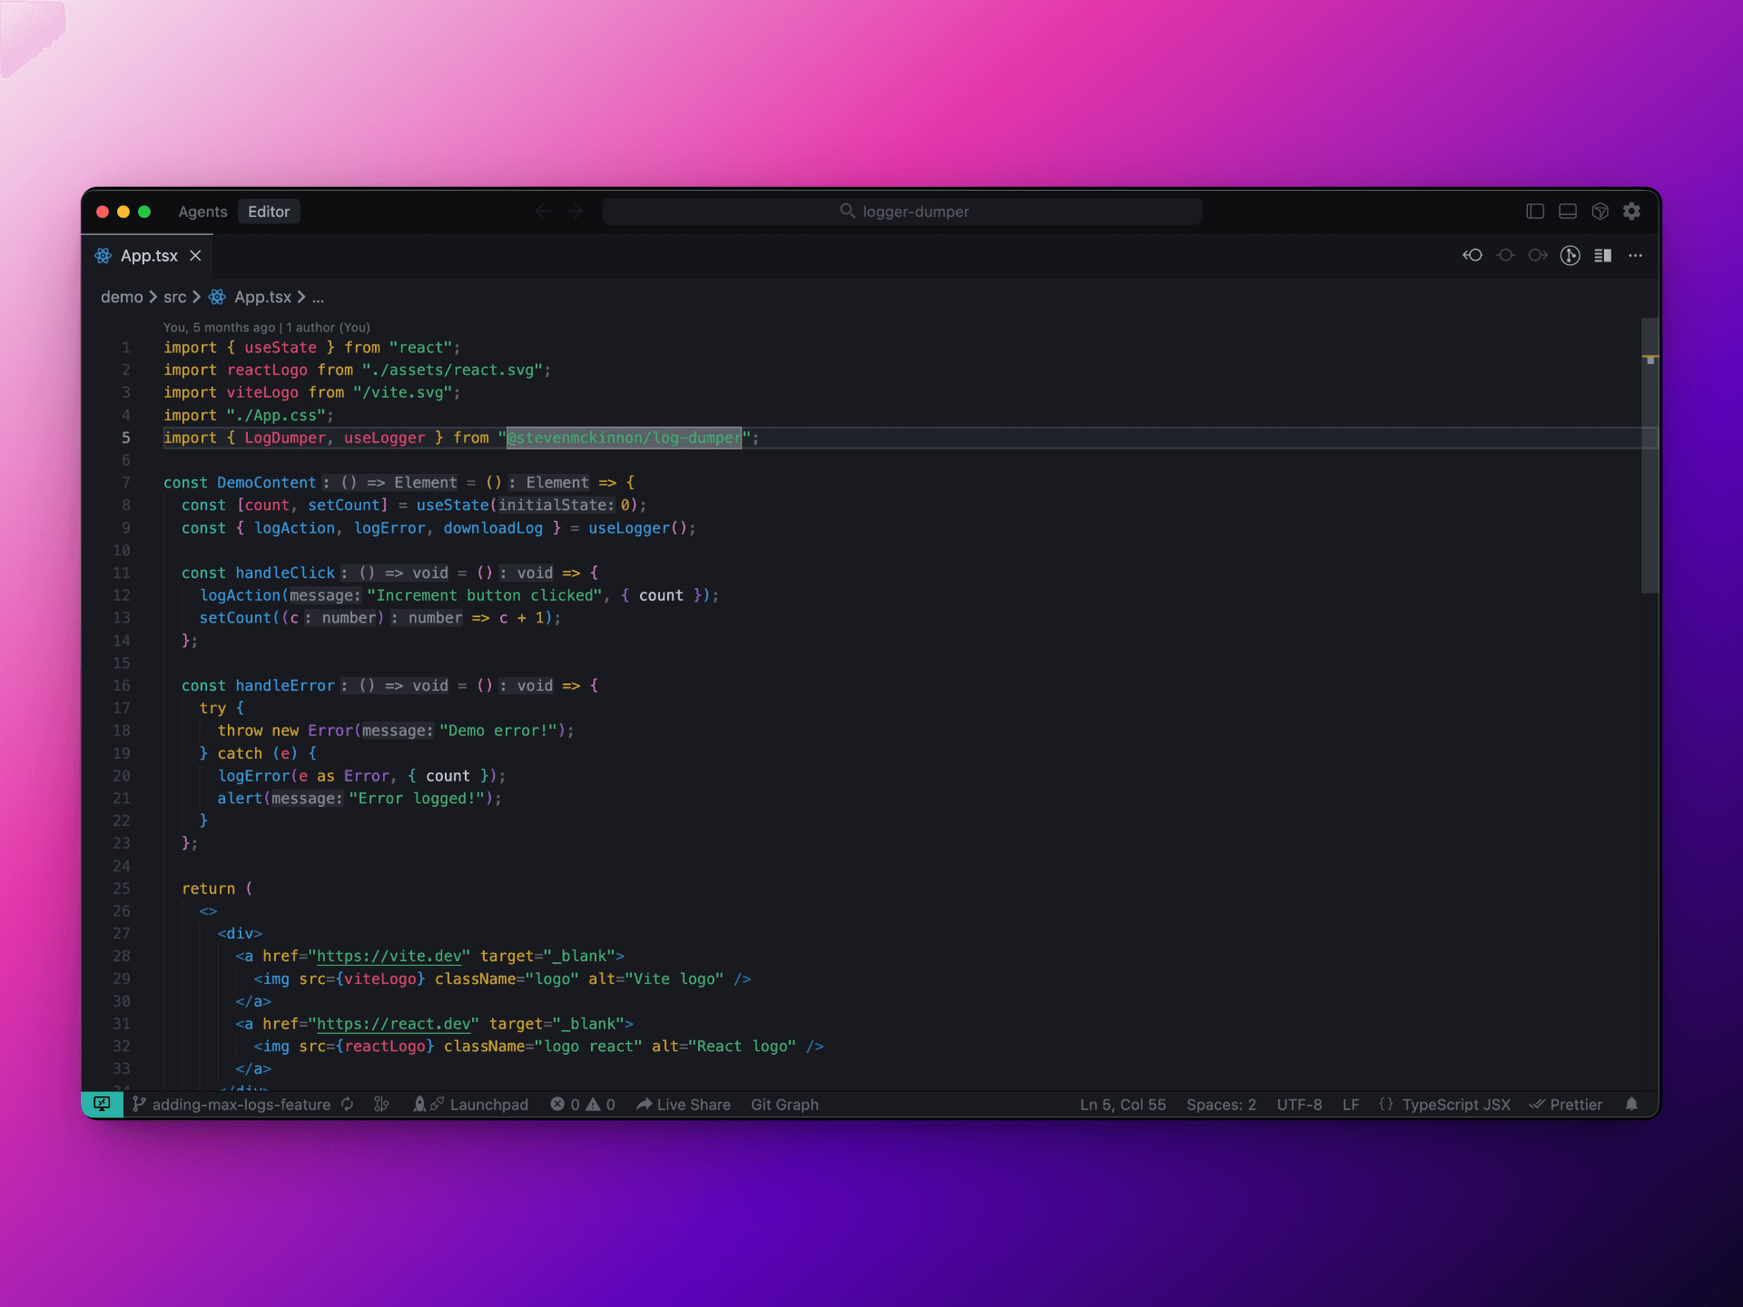
Task: Toggle the bottom panel layout
Action: 1568,211
